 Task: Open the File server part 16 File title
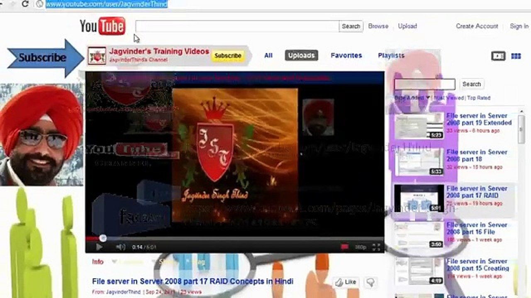point(477,228)
